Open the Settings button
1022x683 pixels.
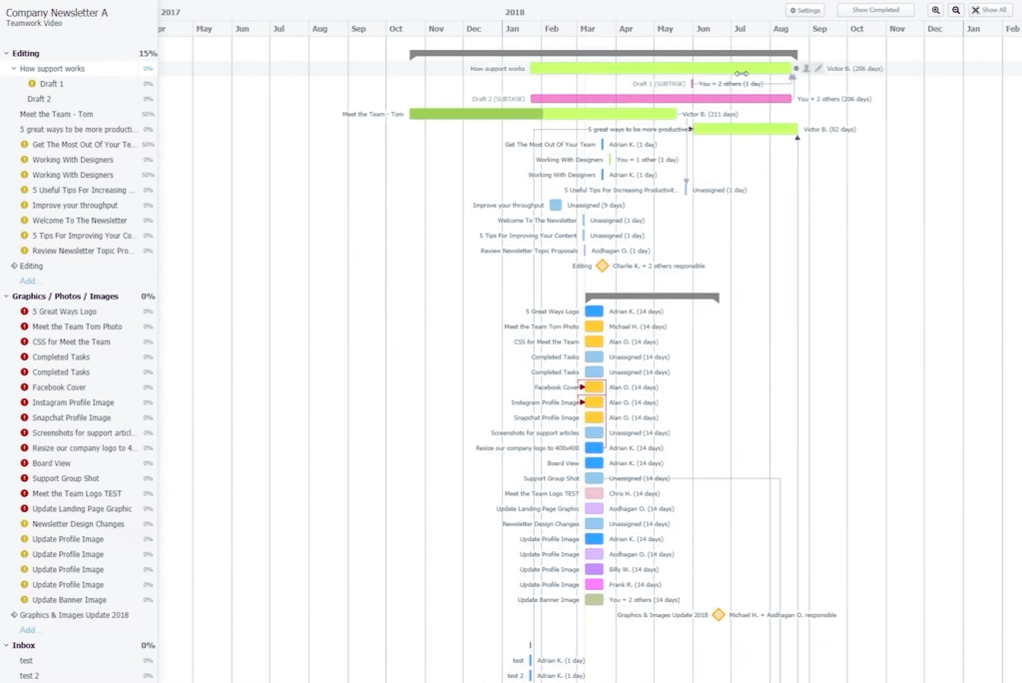(x=805, y=10)
